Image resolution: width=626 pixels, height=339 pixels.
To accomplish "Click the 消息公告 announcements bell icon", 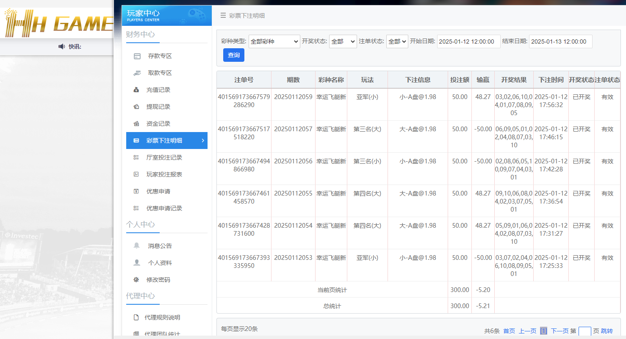I will click(x=137, y=245).
